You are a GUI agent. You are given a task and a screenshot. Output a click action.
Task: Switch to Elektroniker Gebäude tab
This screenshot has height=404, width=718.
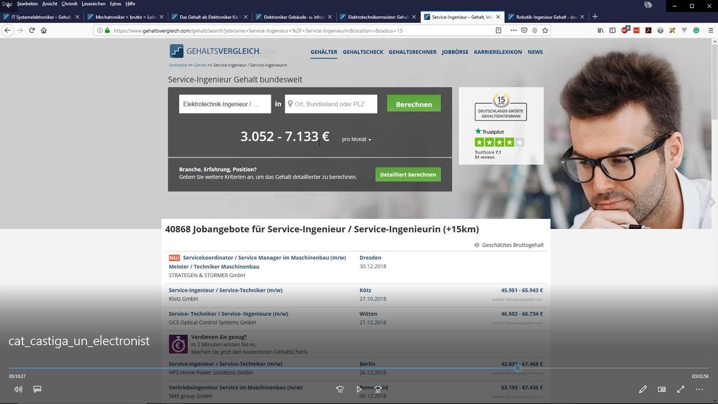click(293, 17)
